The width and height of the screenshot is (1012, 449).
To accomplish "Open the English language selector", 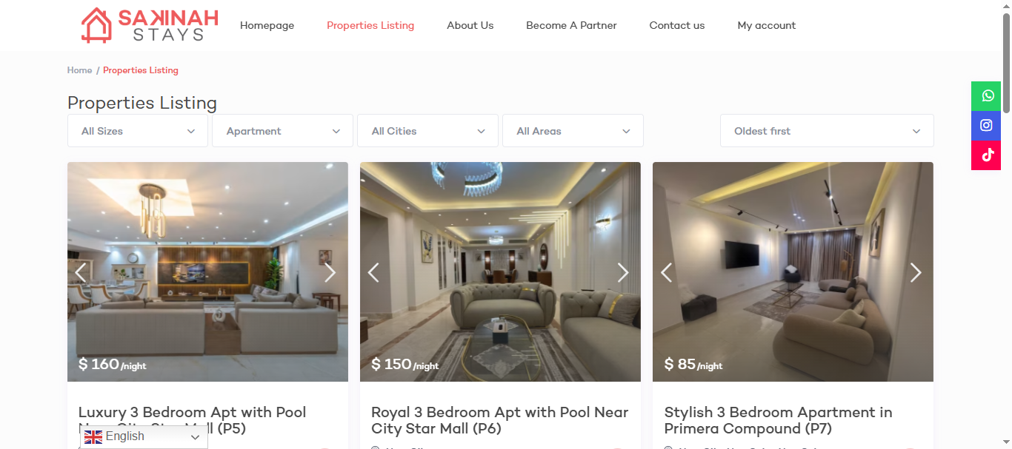I will pyautogui.click(x=144, y=437).
